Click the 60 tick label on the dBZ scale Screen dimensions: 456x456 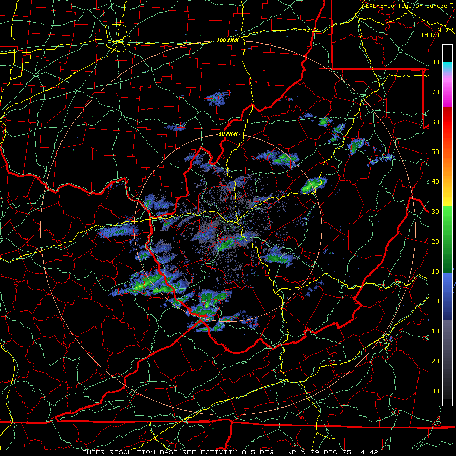click(435, 122)
